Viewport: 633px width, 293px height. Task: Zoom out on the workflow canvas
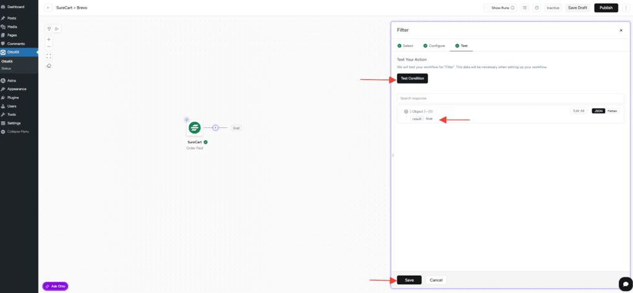coord(49,47)
